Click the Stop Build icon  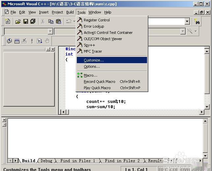24,41
